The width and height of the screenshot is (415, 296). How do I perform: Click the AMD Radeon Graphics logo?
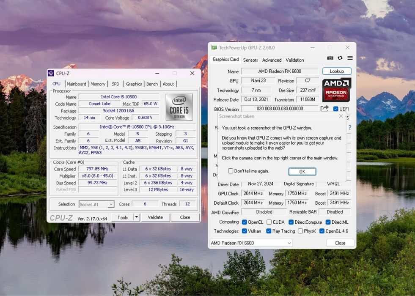(x=337, y=90)
